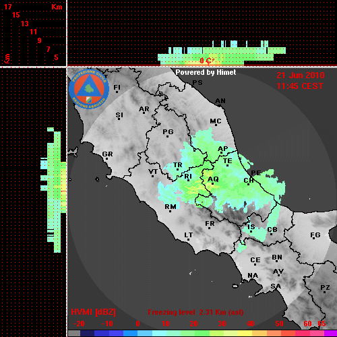Click the AP city label
This screenshot has height=337, width=337.
point(222,149)
